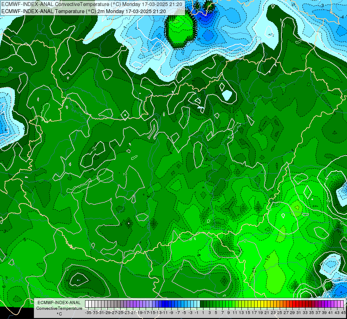Viewport: 347px width, 319px height.
Task: Click the 13 value in the legend
Action: coord(241,313)
